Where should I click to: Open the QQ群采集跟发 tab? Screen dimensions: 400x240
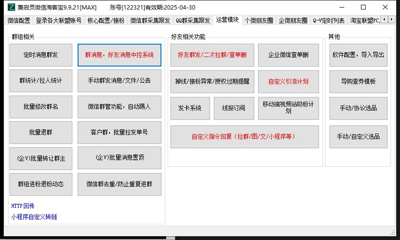[x=193, y=20]
